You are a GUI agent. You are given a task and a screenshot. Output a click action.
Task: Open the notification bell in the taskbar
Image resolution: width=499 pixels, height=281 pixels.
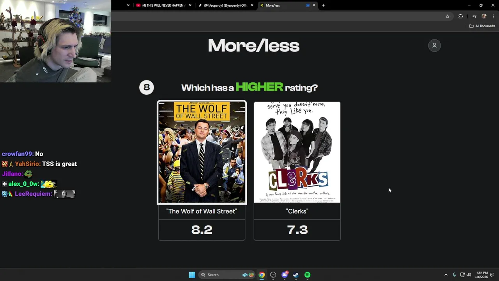click(492, 275)
